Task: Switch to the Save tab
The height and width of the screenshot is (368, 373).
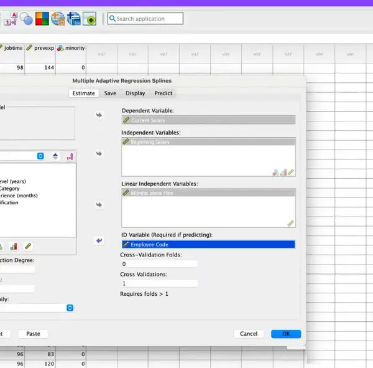Action: (x=110, y=93)
